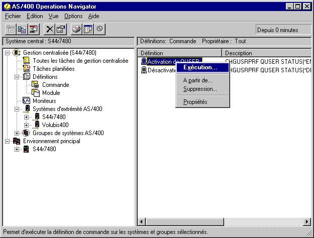Choose Suppression... in context menu

[202, 89]
